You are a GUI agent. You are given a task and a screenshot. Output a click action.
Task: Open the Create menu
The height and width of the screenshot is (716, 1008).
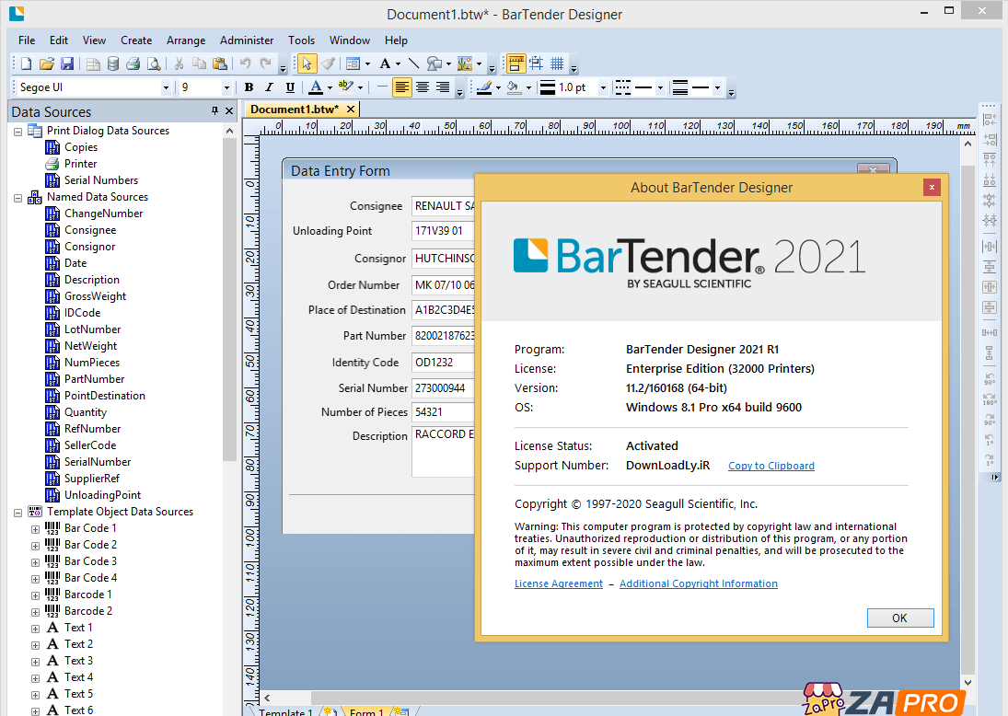pos(136,40)
